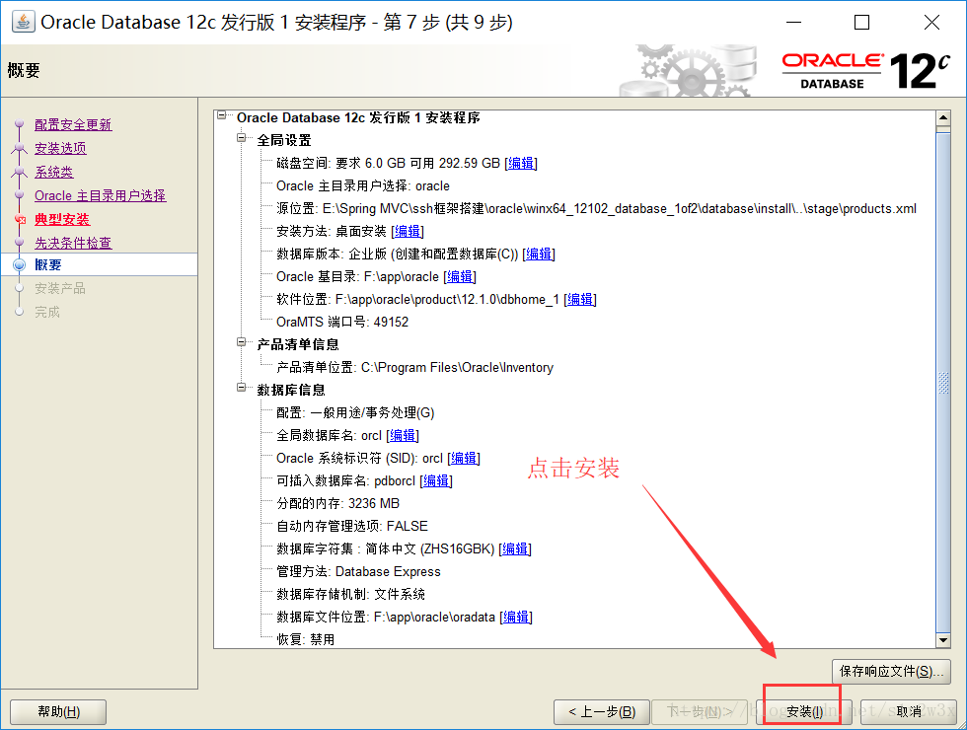Go to Oracle 主目录用户选择 step

tap(100, 195)
